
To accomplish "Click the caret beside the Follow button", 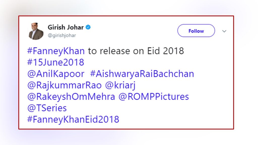I will pos(224,31).
